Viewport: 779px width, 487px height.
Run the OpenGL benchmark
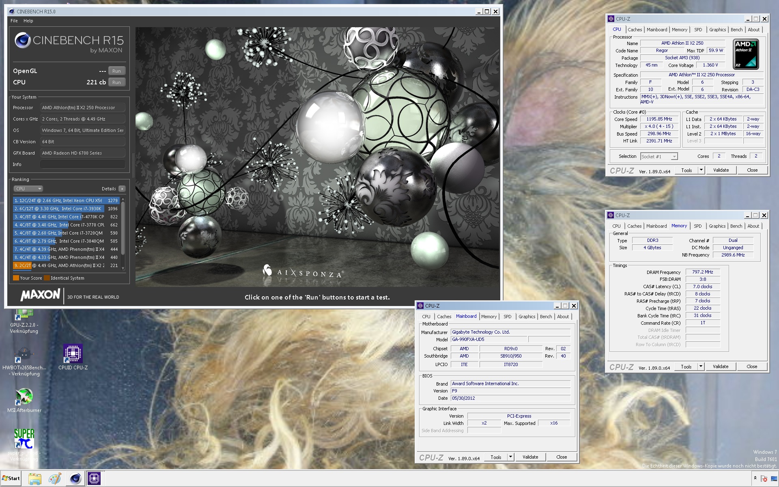click(116, 71)
